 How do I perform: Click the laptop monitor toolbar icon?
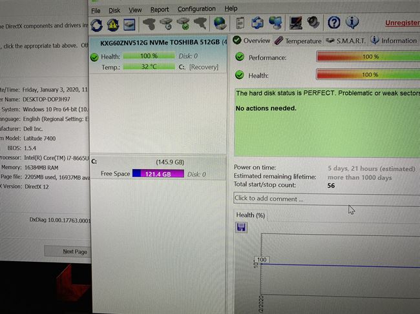tap(296, 23)
